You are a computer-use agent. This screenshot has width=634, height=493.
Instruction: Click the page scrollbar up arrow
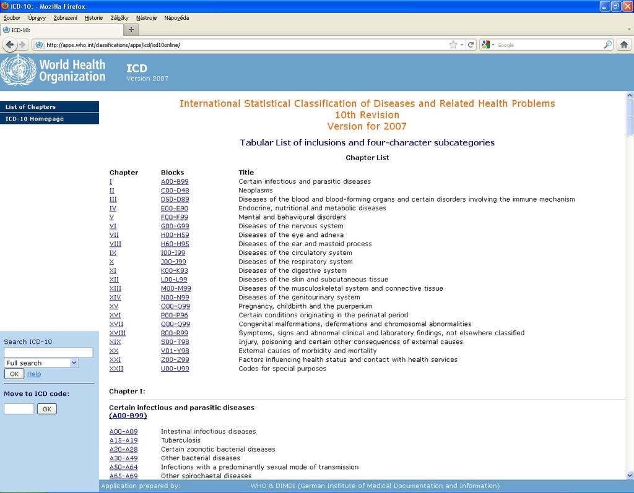pos(630,95)
